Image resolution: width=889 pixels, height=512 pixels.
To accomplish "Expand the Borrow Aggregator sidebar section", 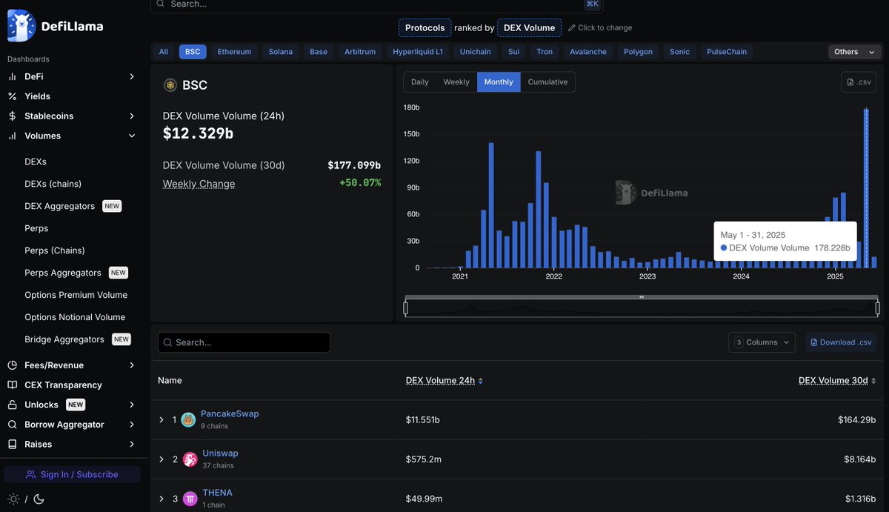I will [132, 425].
